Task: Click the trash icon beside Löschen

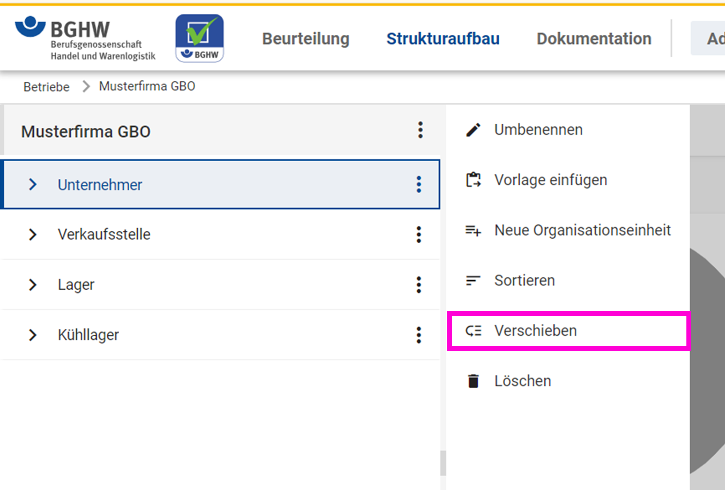Action: pyautogui.click(x=473, y=381)
